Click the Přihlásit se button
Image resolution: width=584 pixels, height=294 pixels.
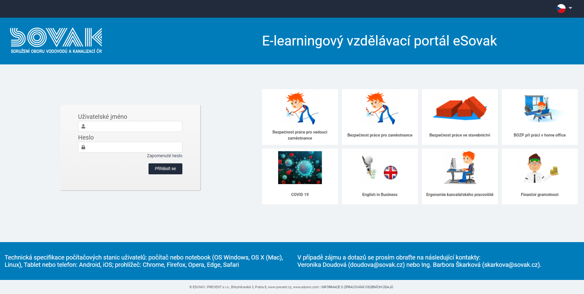[165, 169]
